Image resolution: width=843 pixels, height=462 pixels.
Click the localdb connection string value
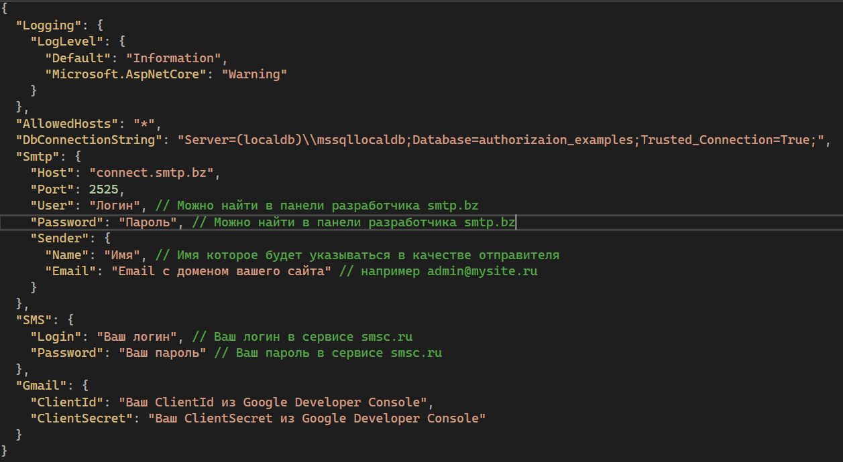[503, 140]
